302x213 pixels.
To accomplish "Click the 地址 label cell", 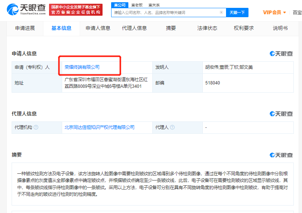I will 37,83.
